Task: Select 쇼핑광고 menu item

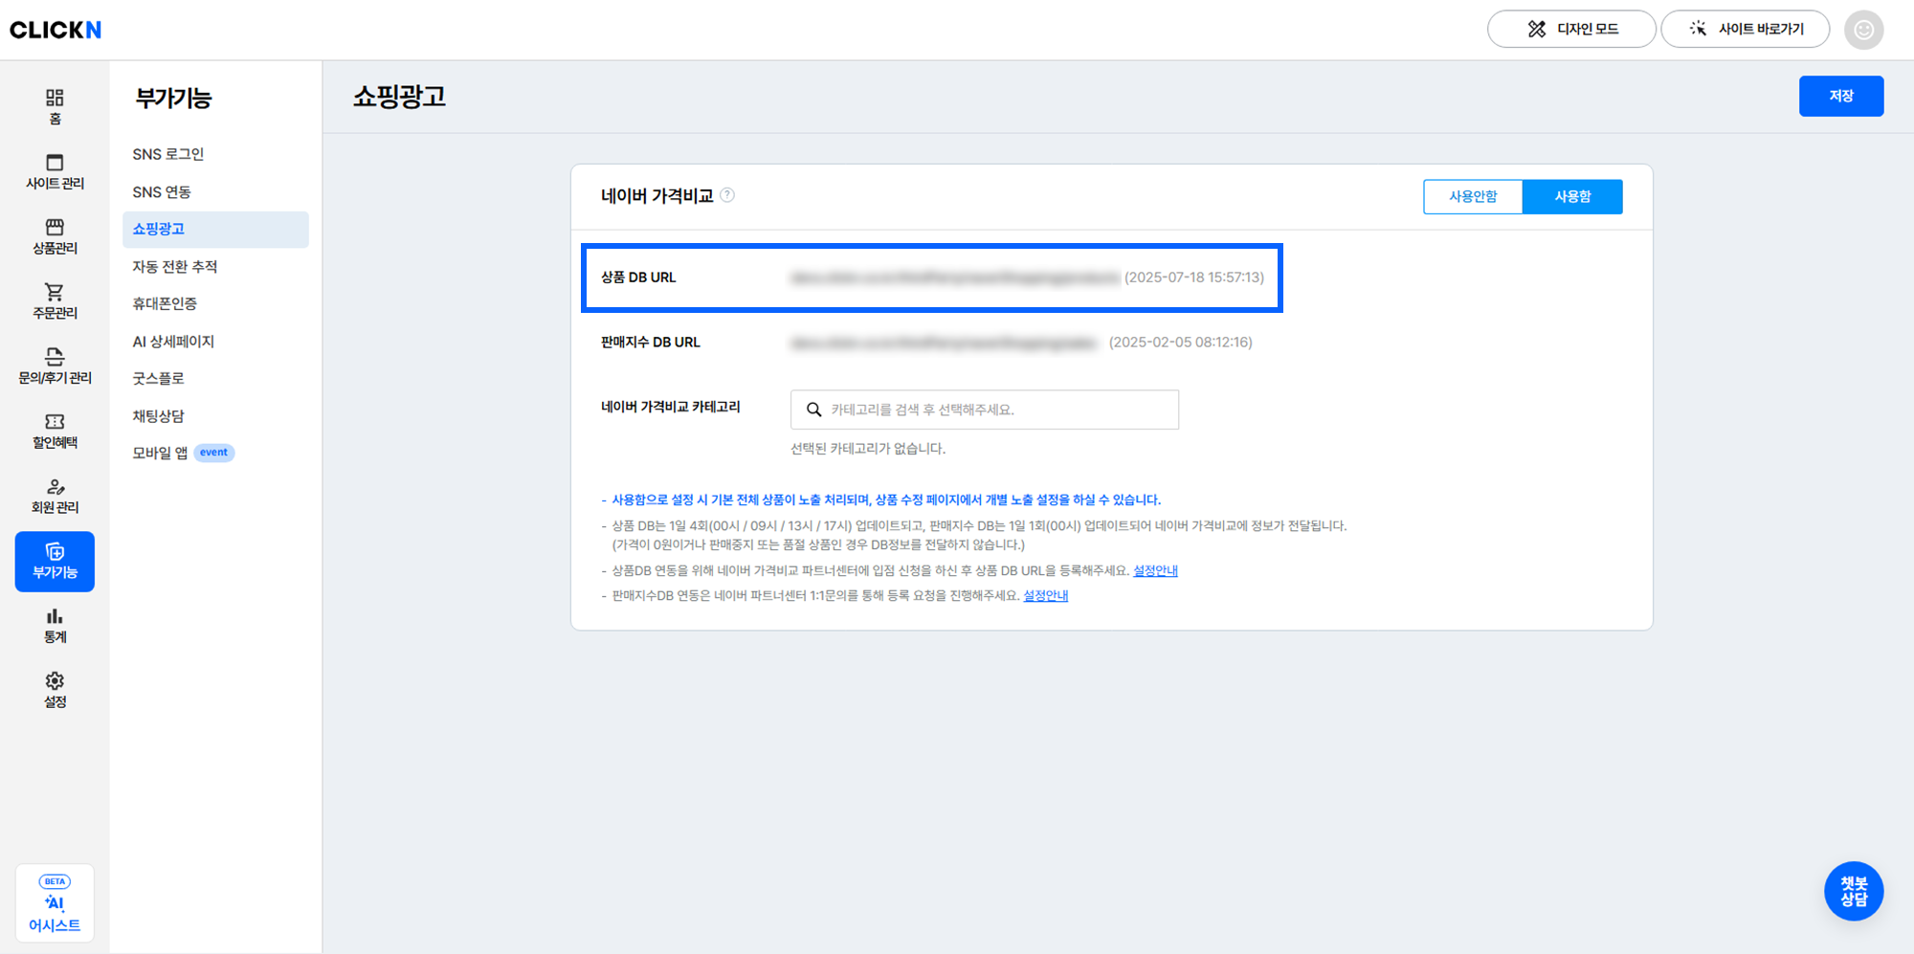Action: [x=215, y=230]
